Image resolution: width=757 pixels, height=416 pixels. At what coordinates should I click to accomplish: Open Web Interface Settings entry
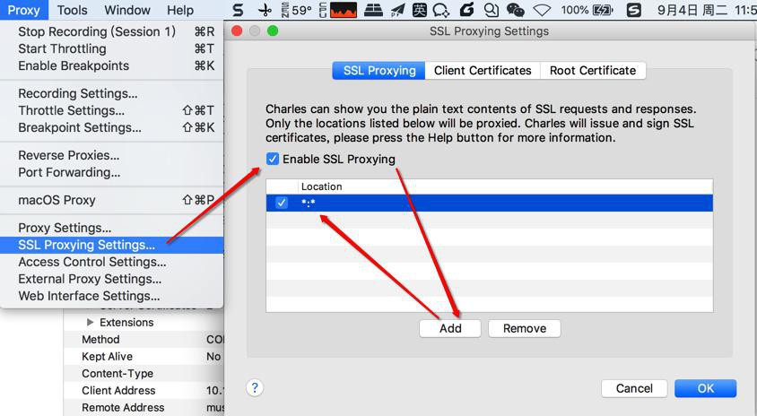111,295
